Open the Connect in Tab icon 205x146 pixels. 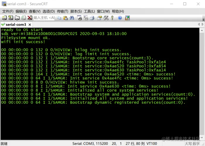coord(17,18)
